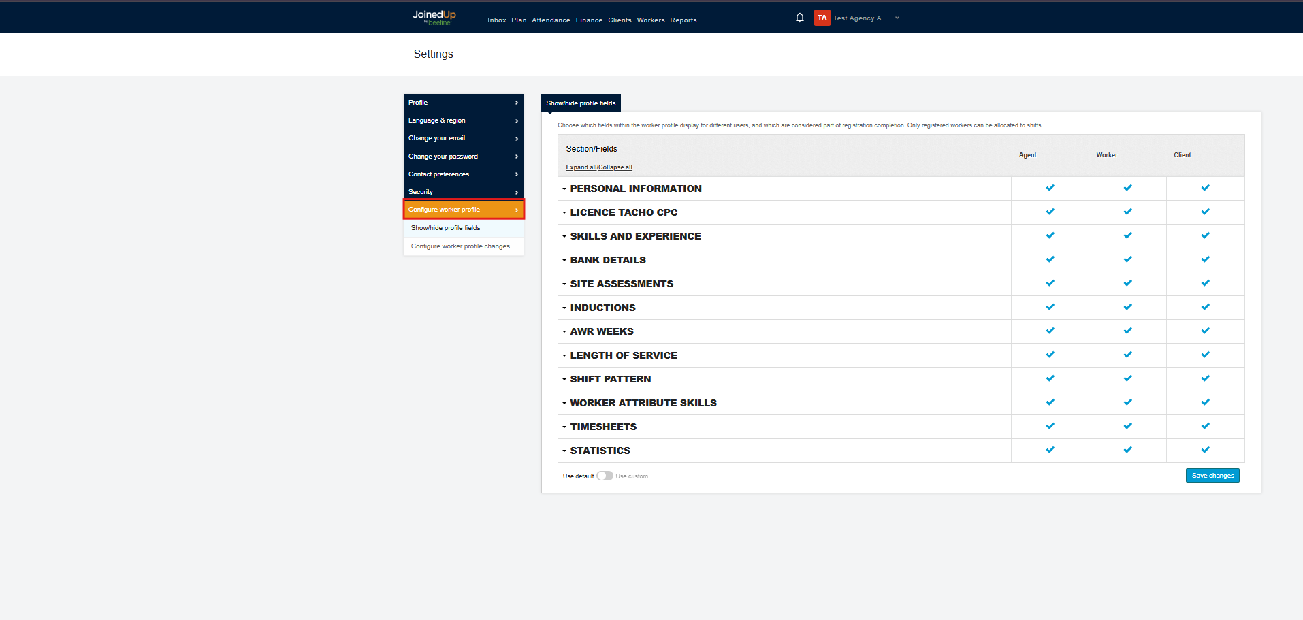The height and width of the screenshot is (620, 1303).
Task: Click the Worker checkmark for Shift Pattern
Action: click(x=1127, y=378)
